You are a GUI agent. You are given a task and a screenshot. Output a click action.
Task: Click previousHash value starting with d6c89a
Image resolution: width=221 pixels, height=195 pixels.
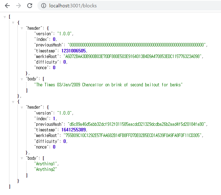click(x=136, y=124)
